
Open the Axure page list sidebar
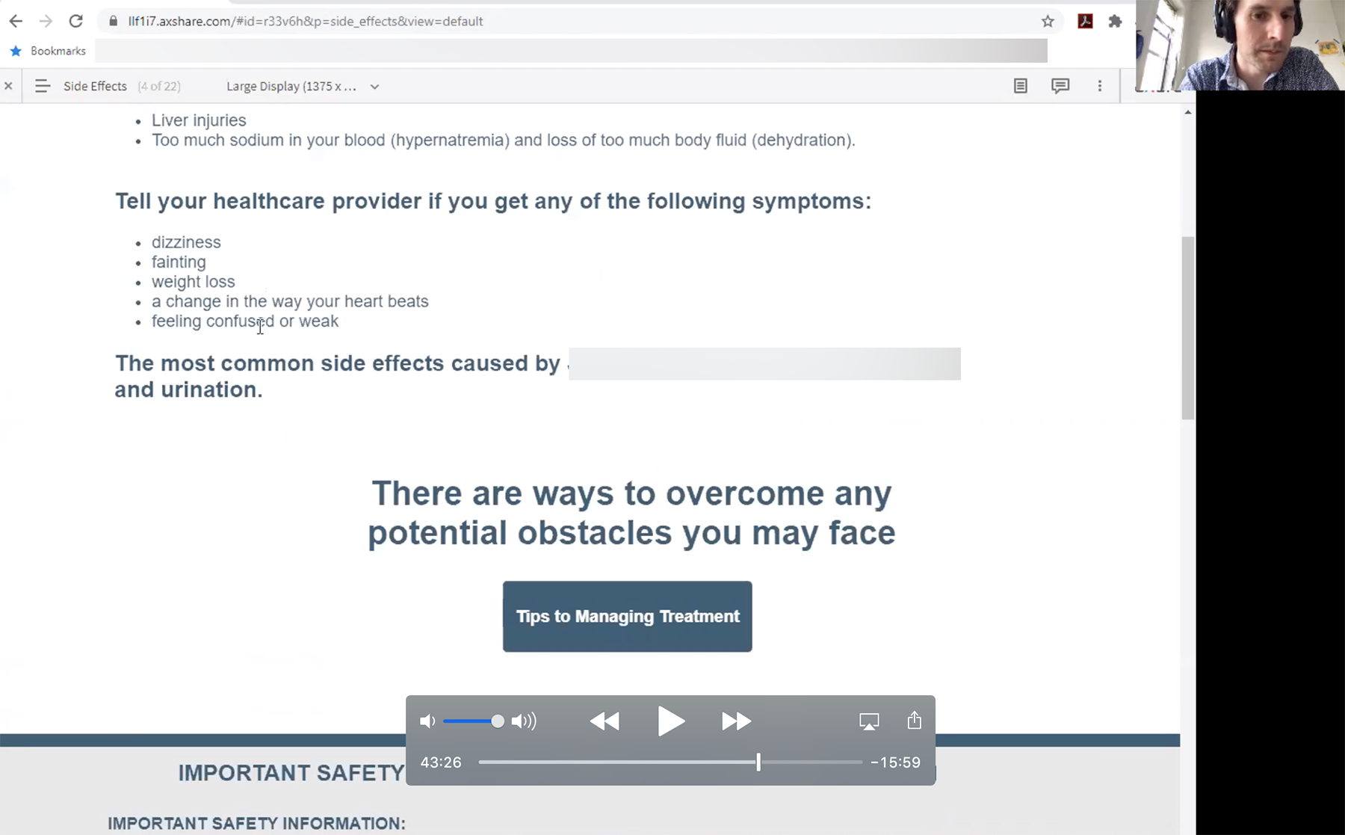(43, 86)
